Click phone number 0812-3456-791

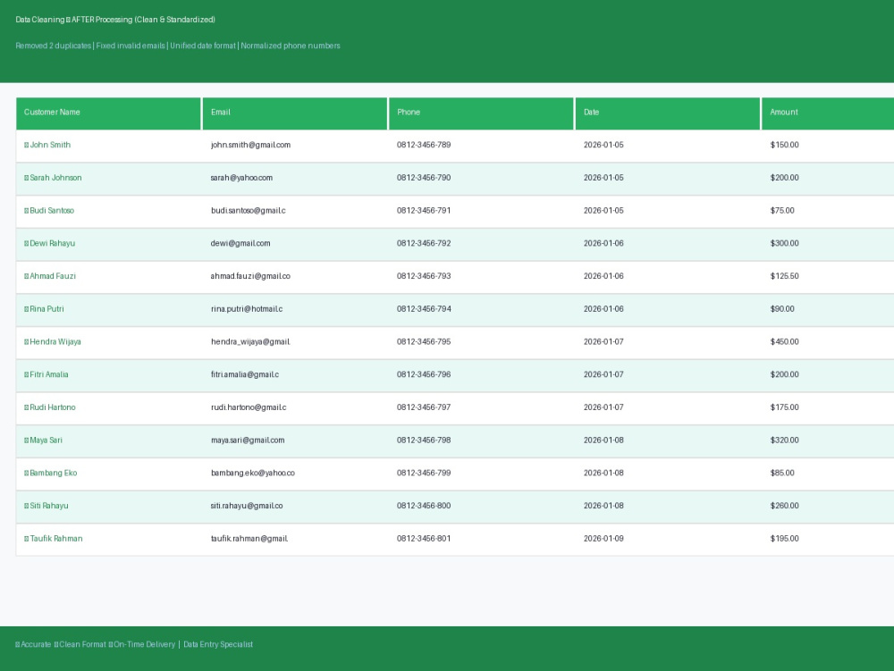click(424, 211)
